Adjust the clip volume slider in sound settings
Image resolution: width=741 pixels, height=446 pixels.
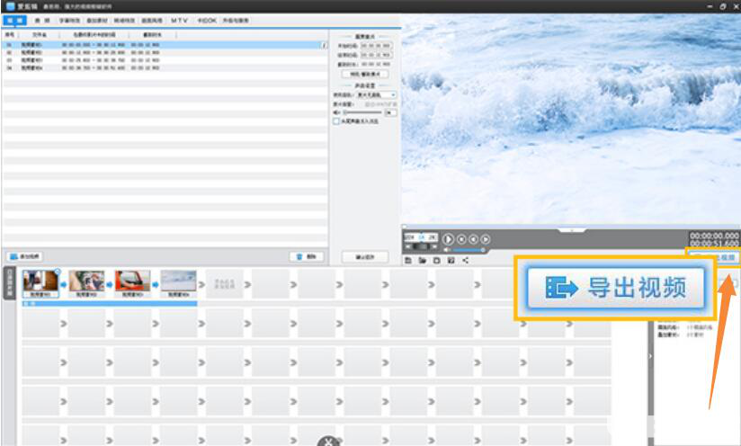pyautogui.click(x=362, y=112)
